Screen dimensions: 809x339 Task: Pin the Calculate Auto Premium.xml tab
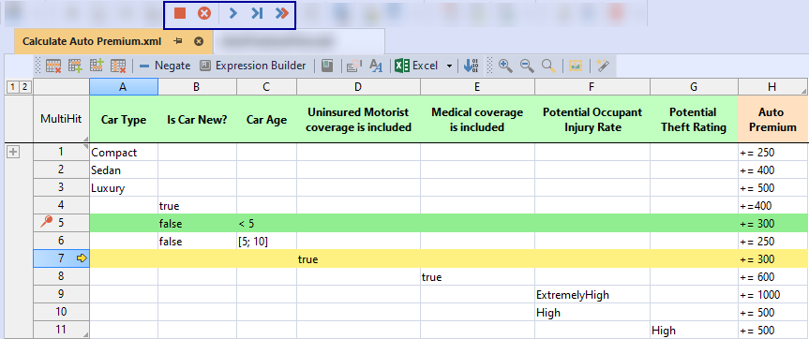(x=178, y=41)
